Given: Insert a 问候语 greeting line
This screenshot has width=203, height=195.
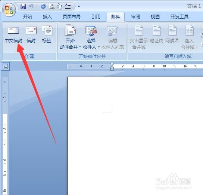Looking at the screenshot, I should click(x=172, y=34).
